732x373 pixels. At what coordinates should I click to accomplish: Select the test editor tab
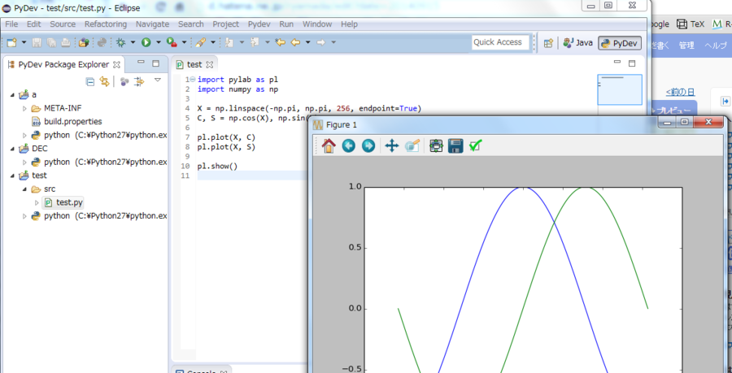[194, 65]
